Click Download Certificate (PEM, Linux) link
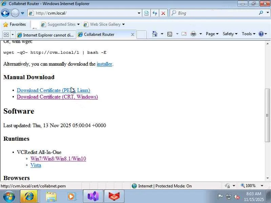271x203 pixels. [54, 90]
